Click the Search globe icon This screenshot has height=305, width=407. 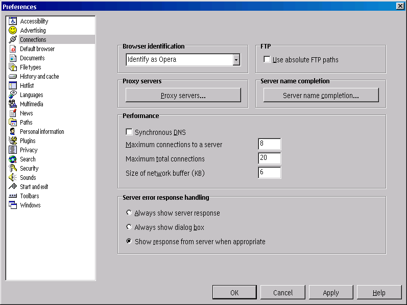pyautogui.click(x=13, y=159)
